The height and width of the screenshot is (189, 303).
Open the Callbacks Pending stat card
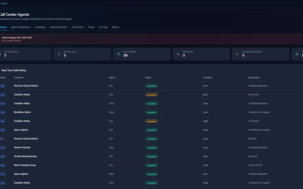(261, 54)
